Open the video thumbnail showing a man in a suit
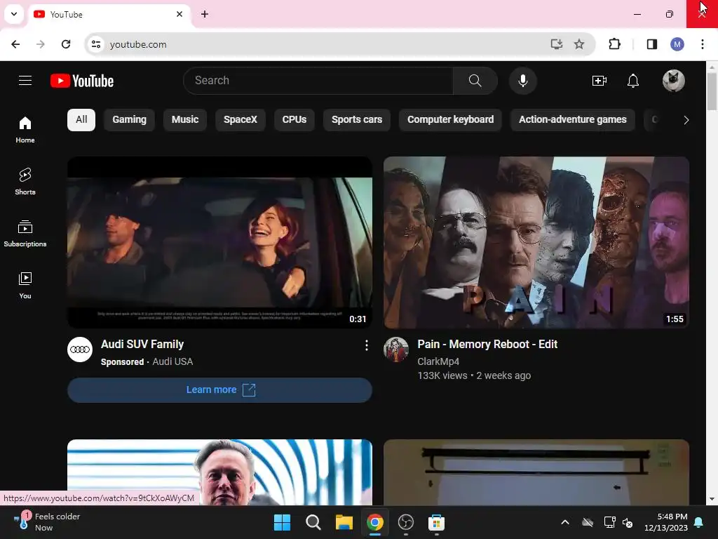This screenshot has width=718, height=539. pyautogui.click(x=219, y=472)
